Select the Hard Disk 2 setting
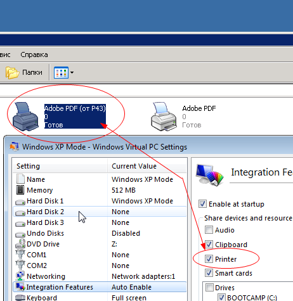Viewport: 293px width, 301px height. 100,212
